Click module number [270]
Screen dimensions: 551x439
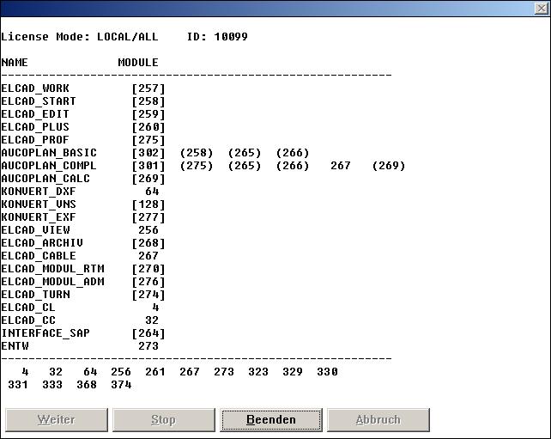coord(148,269)
